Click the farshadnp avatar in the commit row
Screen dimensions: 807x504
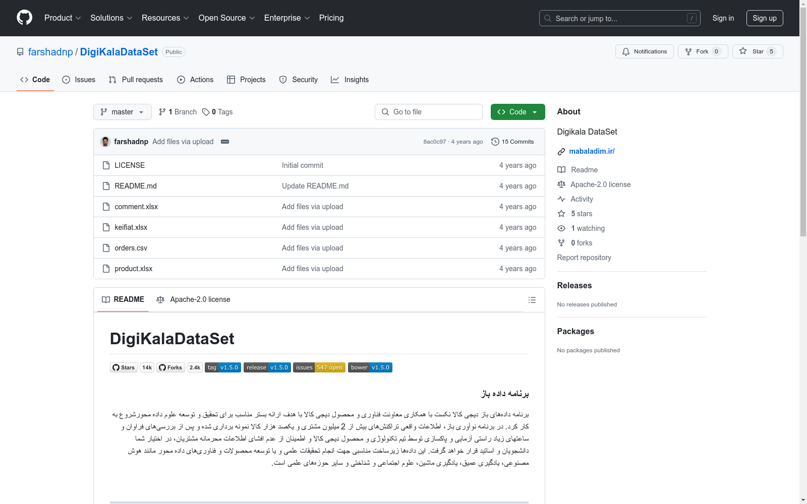tap(105, 142)
